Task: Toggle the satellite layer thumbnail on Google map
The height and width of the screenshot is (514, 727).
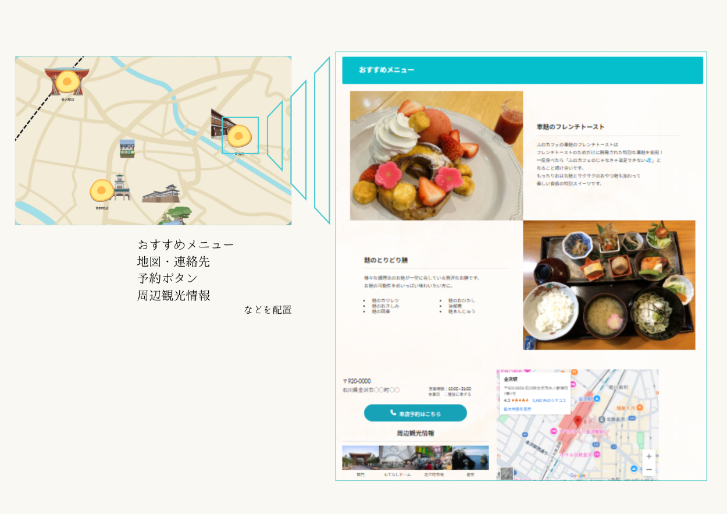Action: (x=507, y=473)
